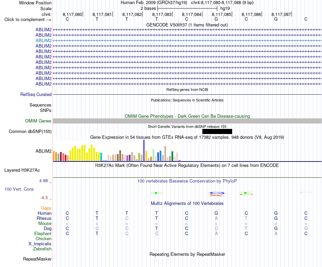The image size is (322, 267).
Task: Select the Rhesus alignment row label
Action: (x=44, y=218)
